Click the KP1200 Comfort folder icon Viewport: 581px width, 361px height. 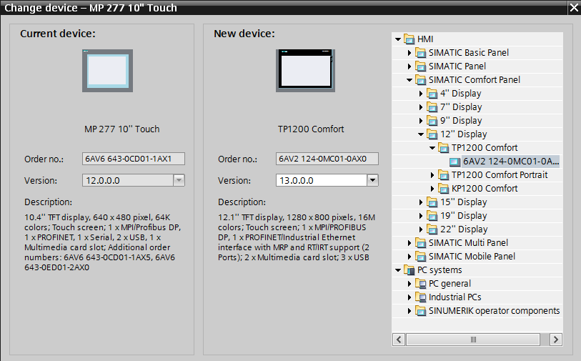point(444,189)
